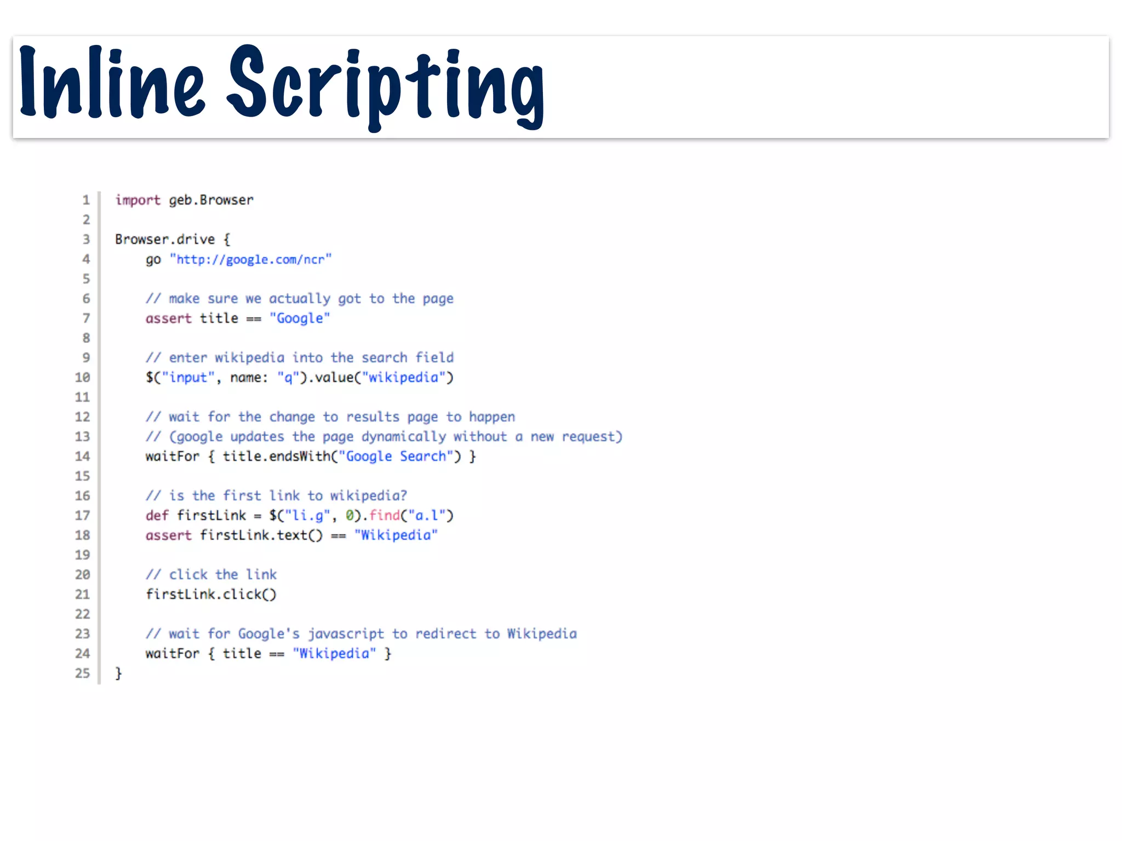Select the comment 'wait for the change to results page'
Image resolution: width=1122 pixels, height=841 pixels.
point(330,417)
